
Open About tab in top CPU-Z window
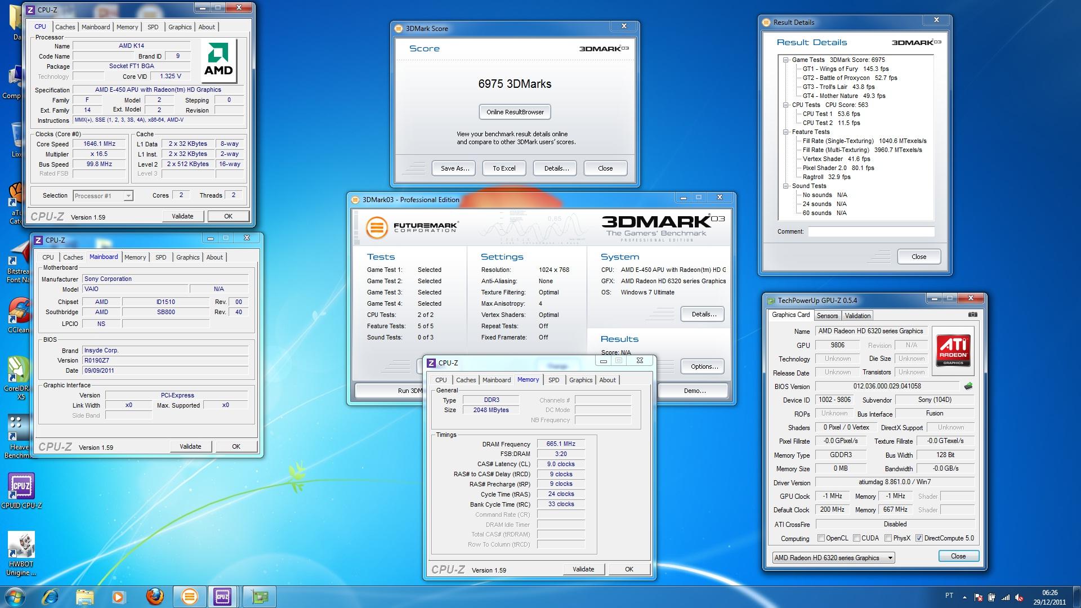click(x=207, y=27)
